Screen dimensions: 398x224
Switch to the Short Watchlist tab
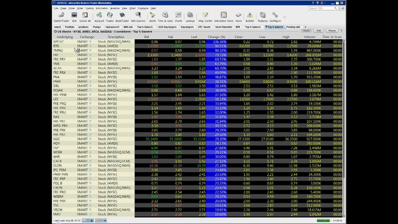click(x=224, y=27)
